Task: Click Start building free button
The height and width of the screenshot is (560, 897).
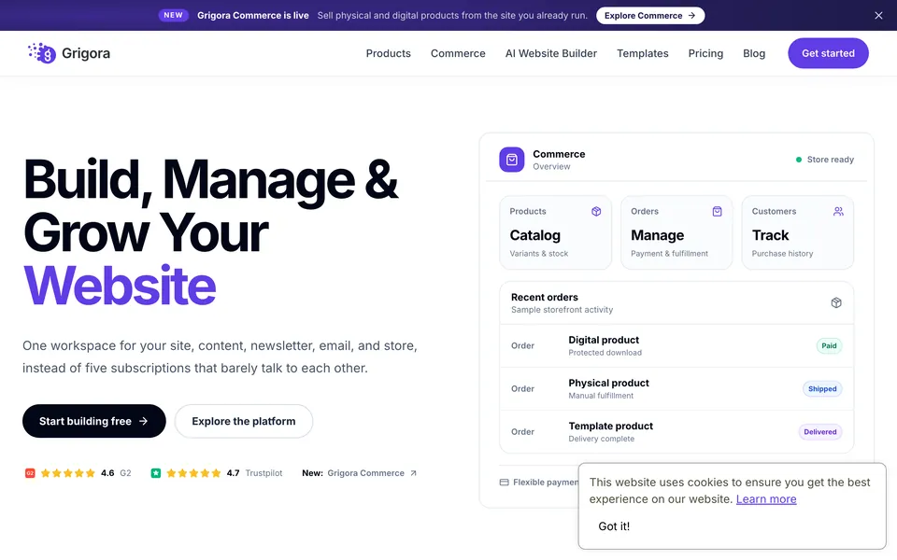Action: tap(93, 421)
